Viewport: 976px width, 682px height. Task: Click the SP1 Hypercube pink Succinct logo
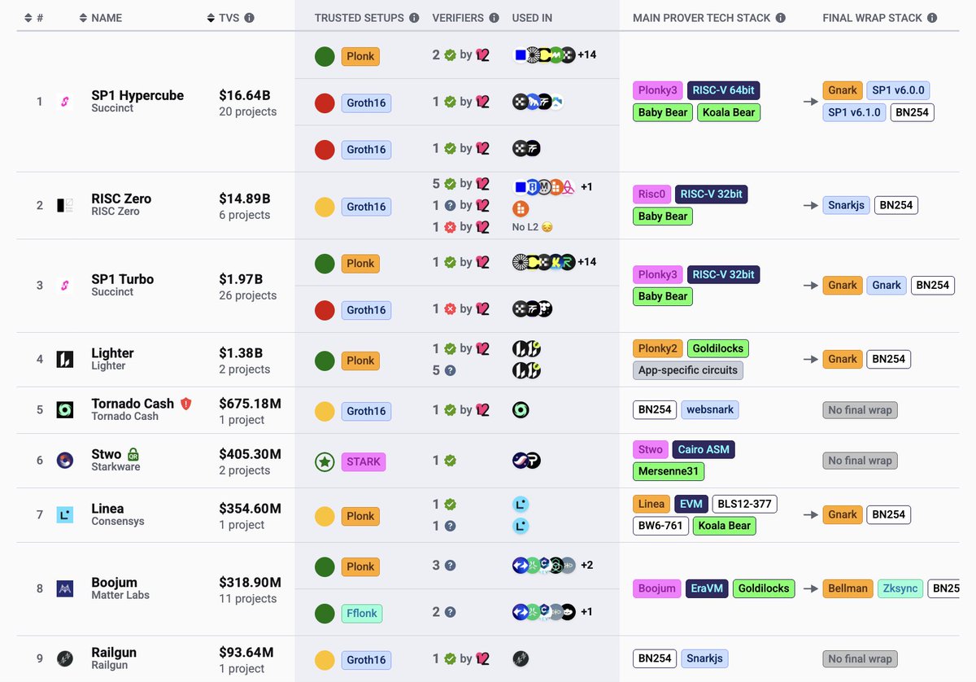point(65,102)
